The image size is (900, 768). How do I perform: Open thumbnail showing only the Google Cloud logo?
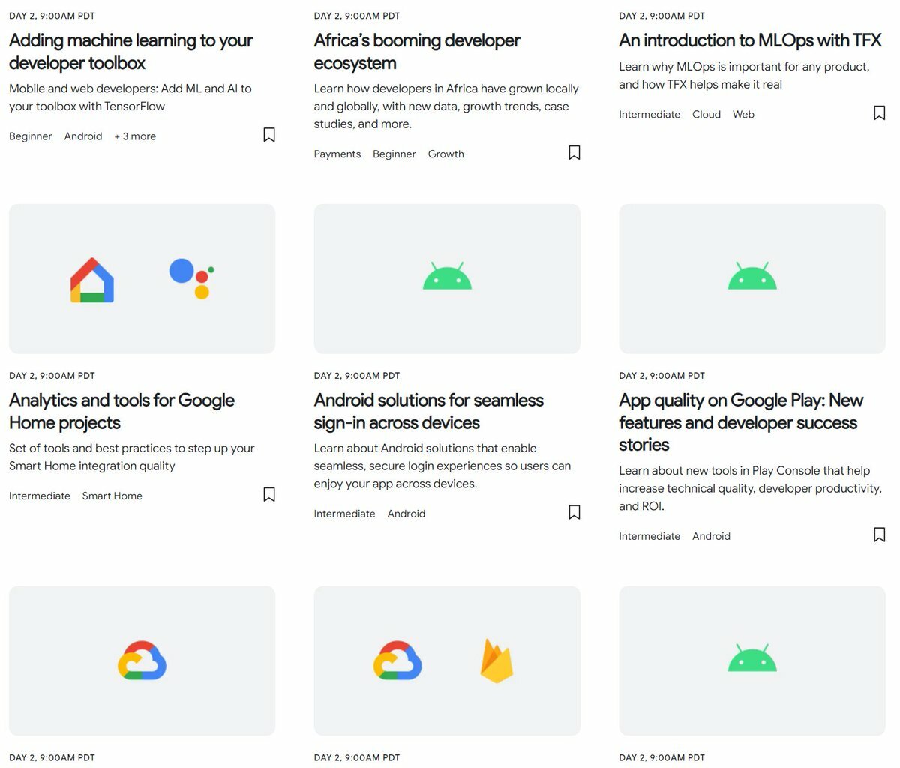(x=142, y=661)
